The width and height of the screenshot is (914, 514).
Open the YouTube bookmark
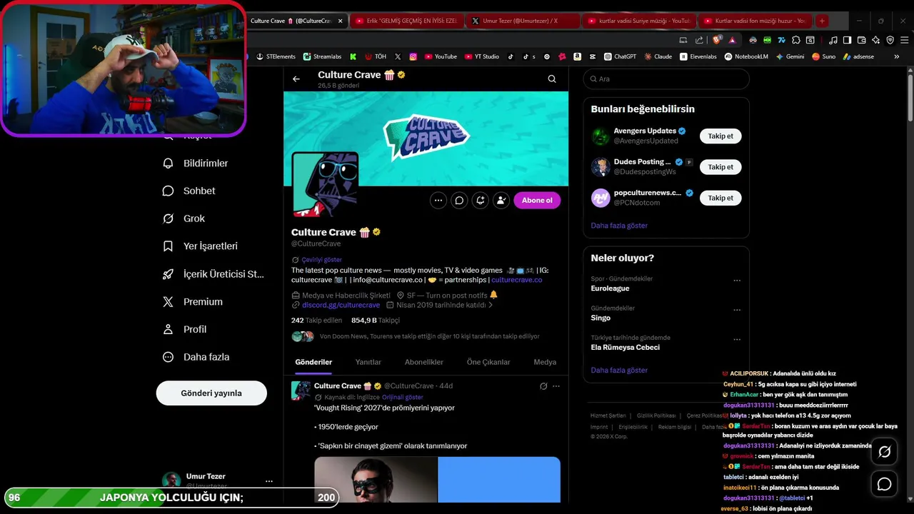[x=441, y=56]
